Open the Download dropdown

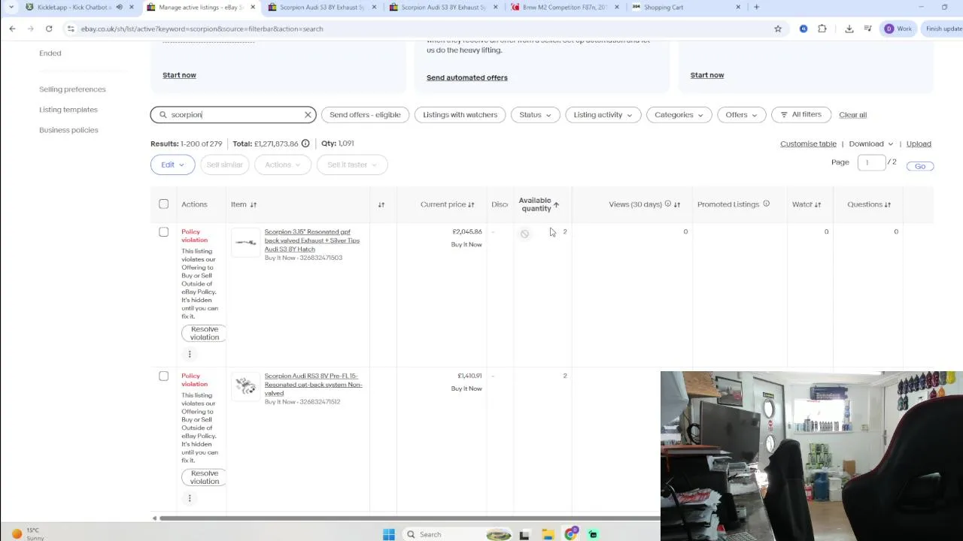870,144
